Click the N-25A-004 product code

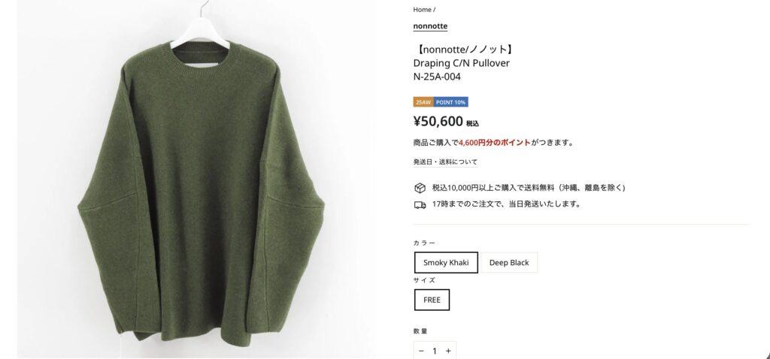point(437,77)
